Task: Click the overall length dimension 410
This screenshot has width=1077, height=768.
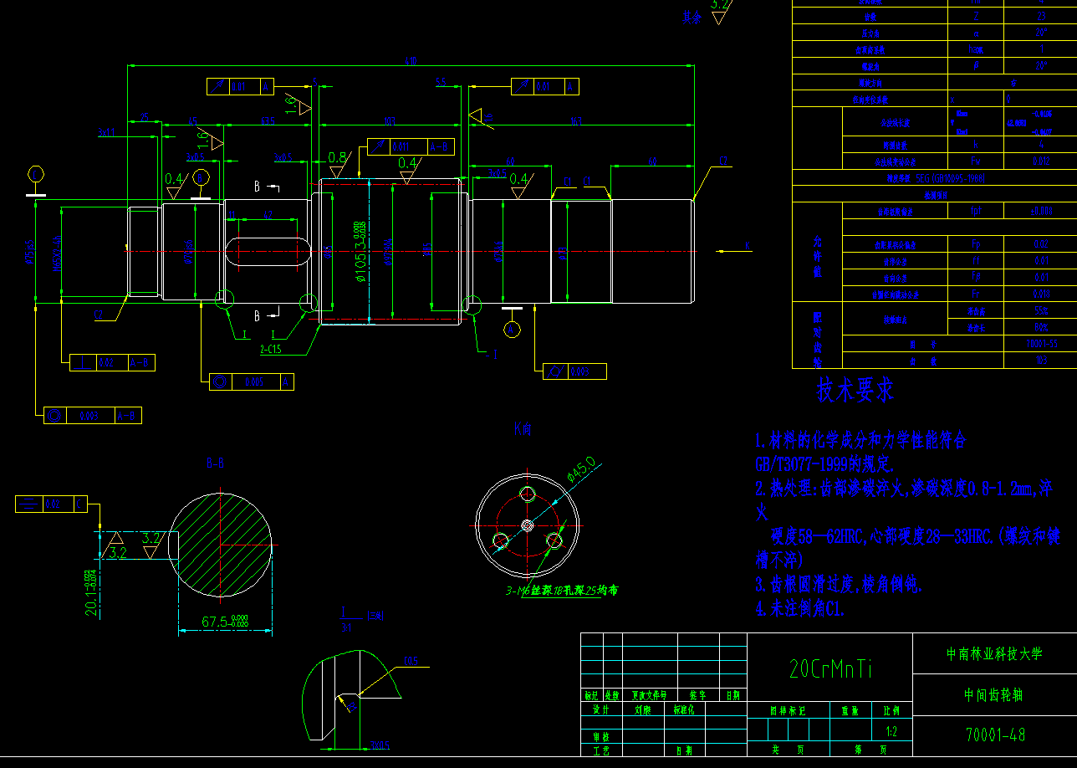Action: point(411,60)
